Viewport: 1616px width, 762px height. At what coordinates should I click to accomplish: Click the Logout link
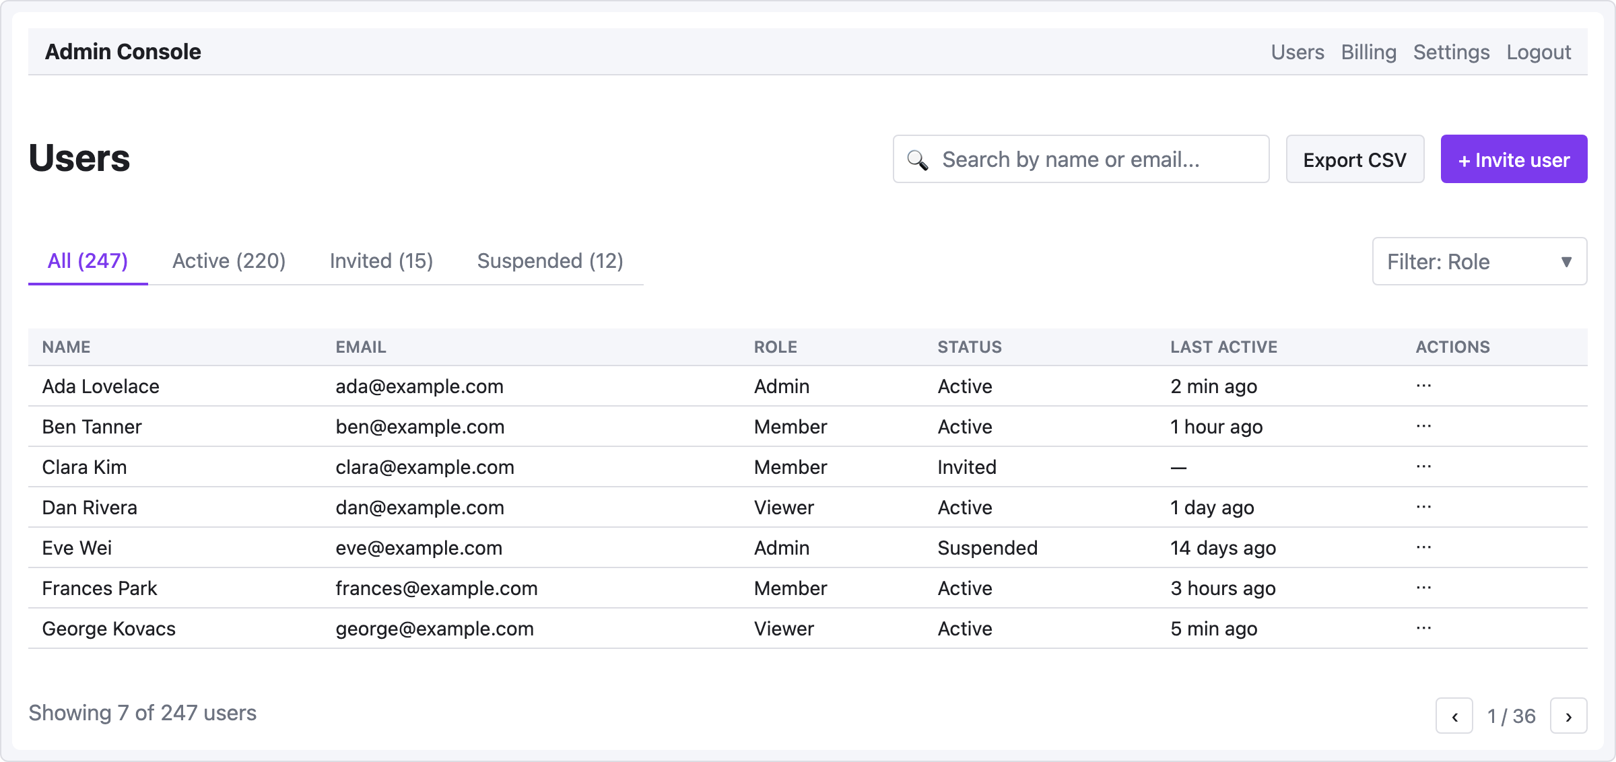1539,52
